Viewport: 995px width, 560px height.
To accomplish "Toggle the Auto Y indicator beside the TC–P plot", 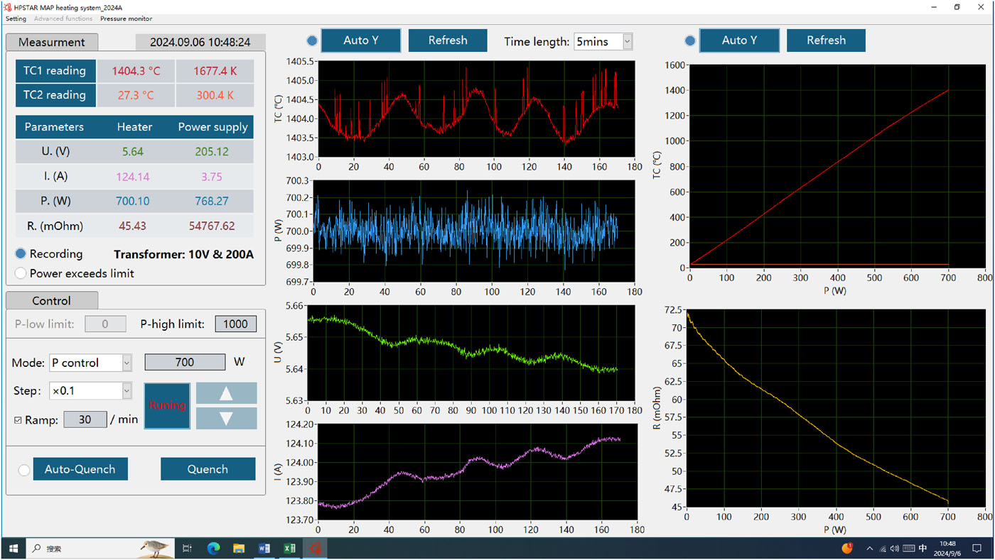I will (690, 40).
